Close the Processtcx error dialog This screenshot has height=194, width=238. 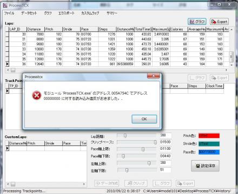(153, 76)
